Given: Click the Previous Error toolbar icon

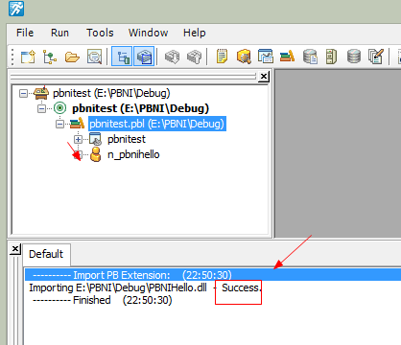Looking at the screenshot, I should 195,57.
